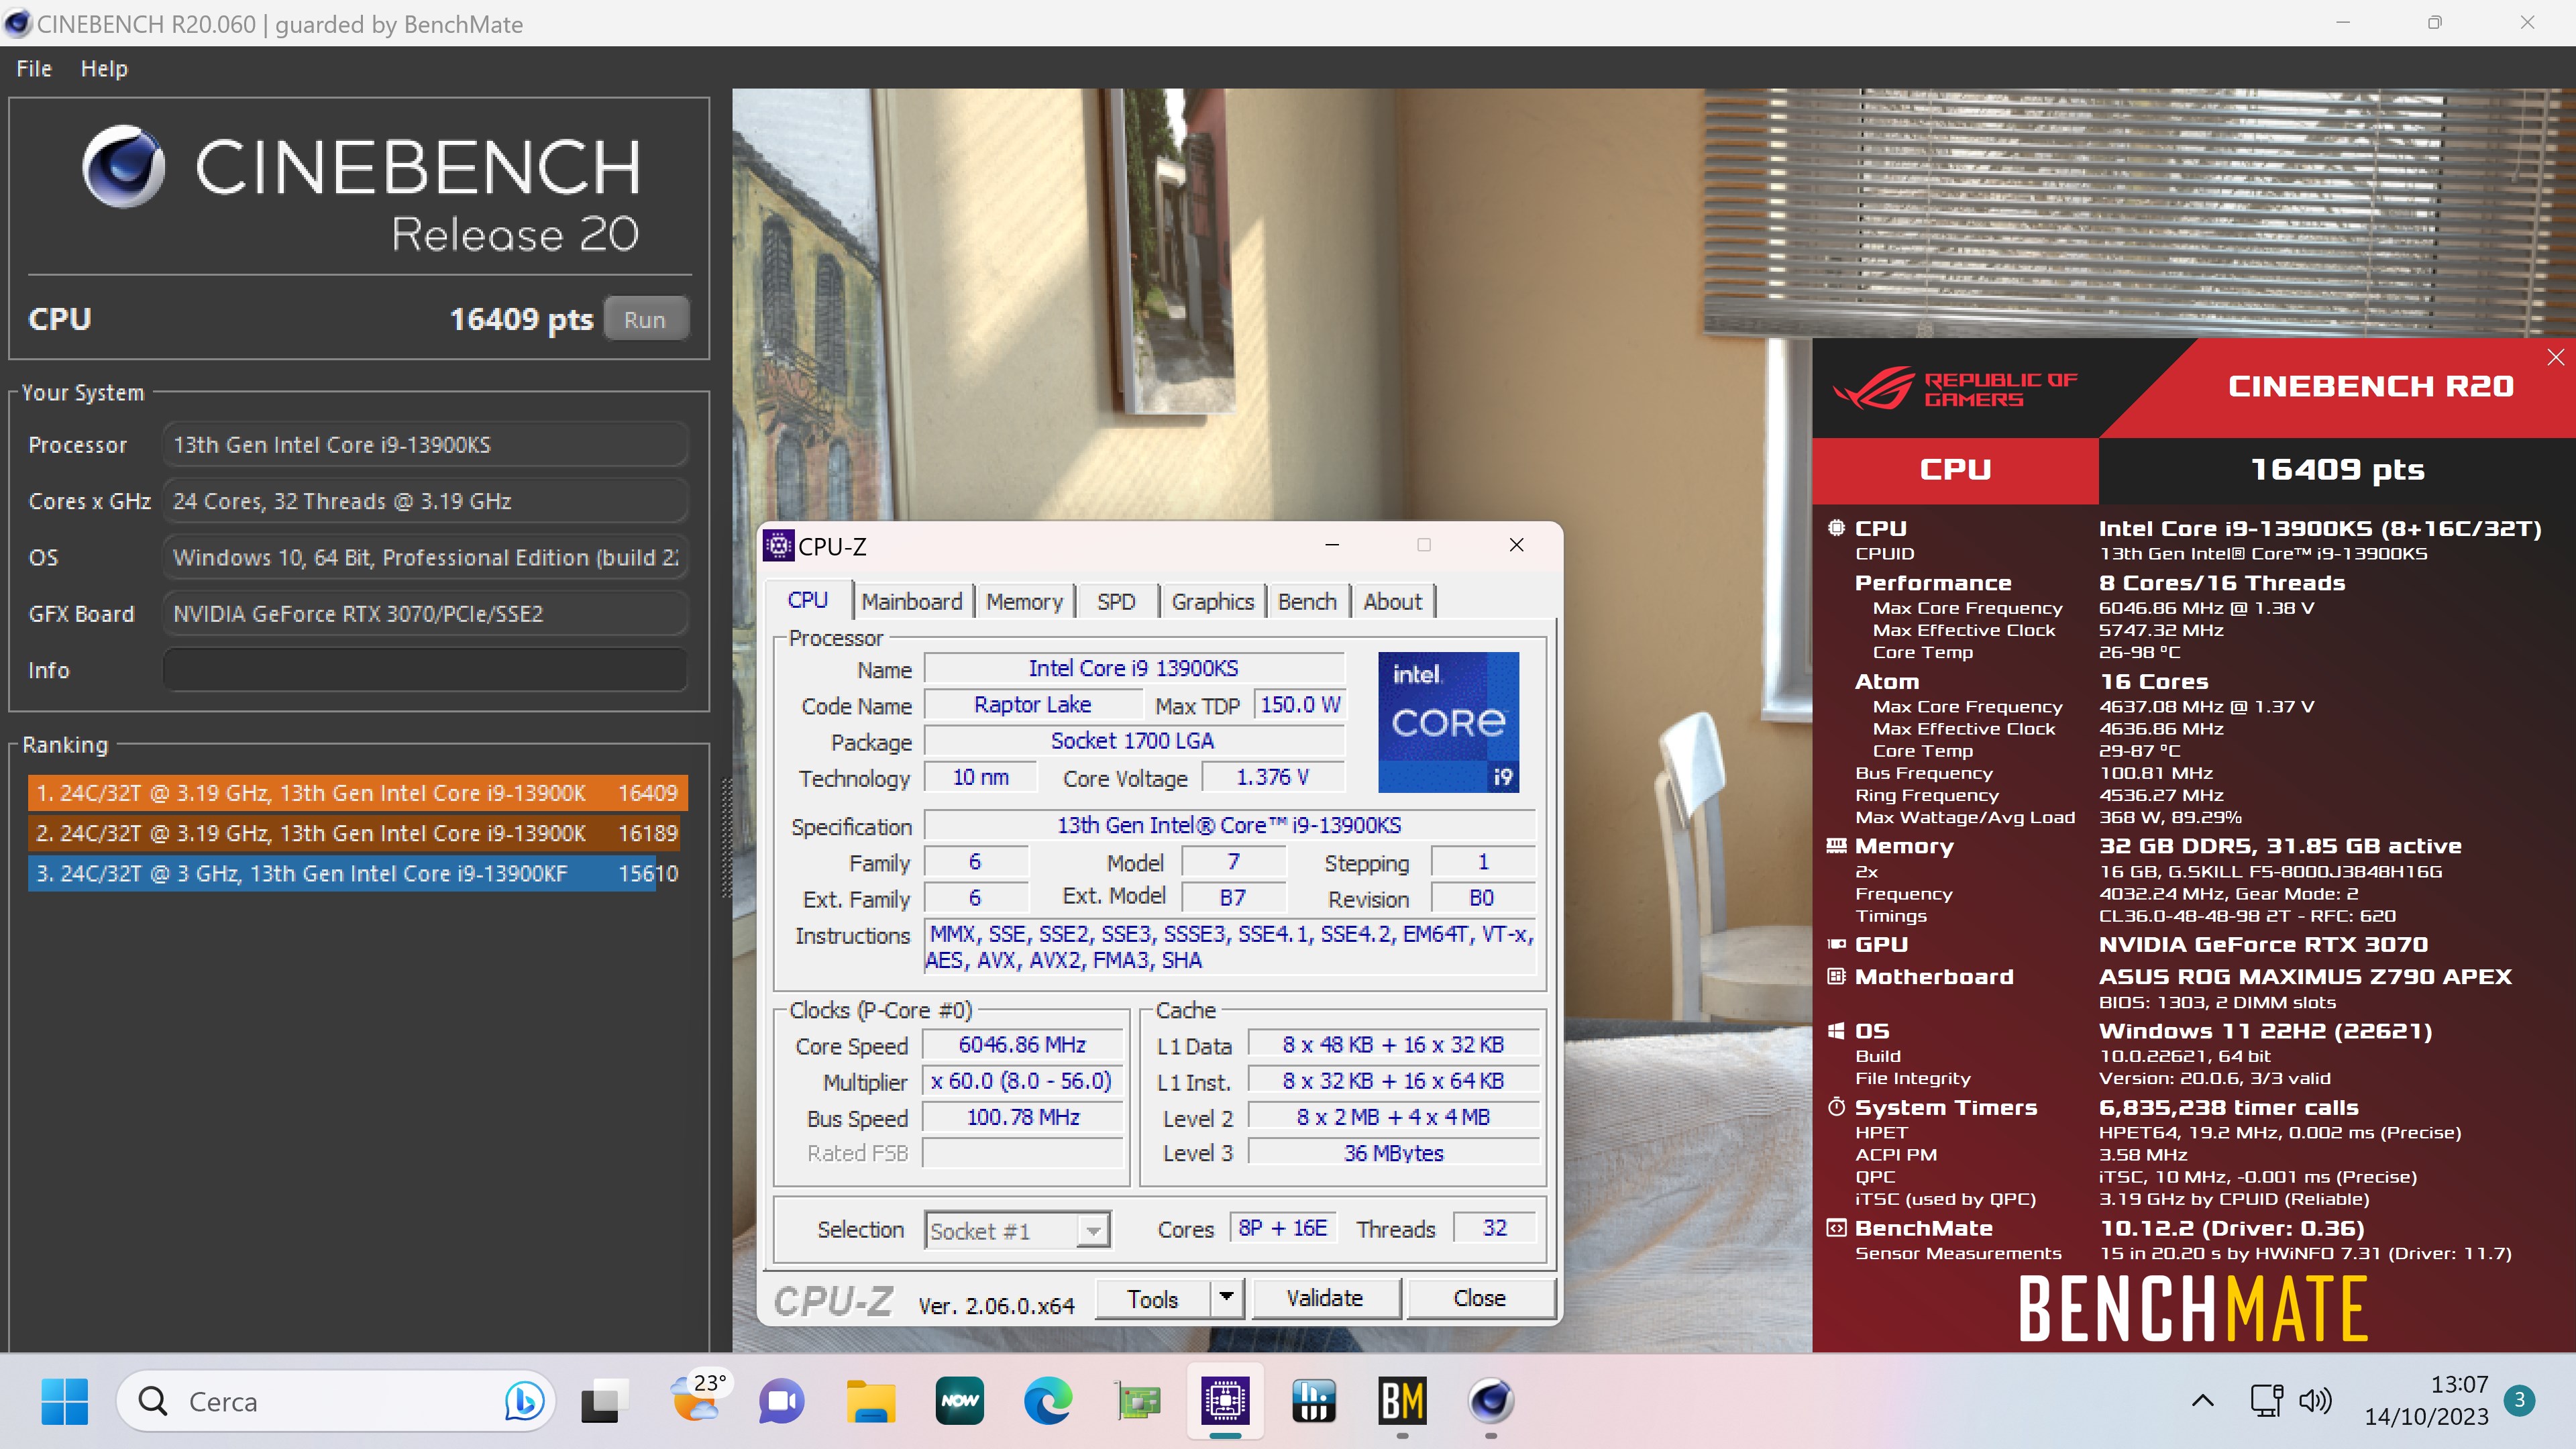Image resolution: width=2576 pixels, height=1449 pixels.
Task: Click the large Cinebench sphere logo
Action: coord(123,167)
